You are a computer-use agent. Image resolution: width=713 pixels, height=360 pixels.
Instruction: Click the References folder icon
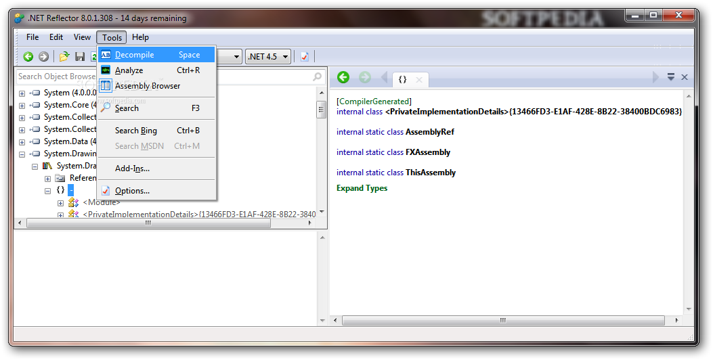pyautogui.click(x=60, y=178)
